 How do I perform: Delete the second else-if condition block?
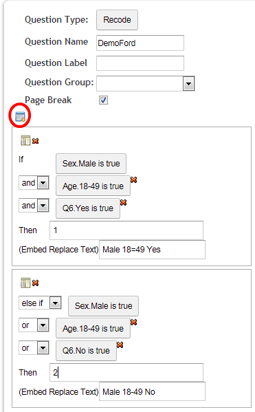click(36, 283)
